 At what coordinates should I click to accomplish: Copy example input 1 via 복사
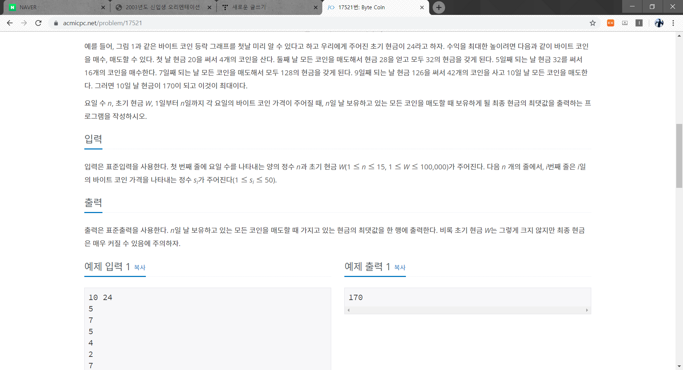(140, 267)
